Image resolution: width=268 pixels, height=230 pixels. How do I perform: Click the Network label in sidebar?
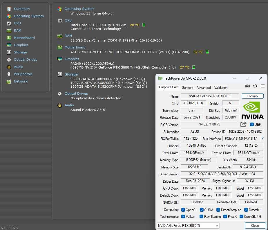(x=21, y=81)
